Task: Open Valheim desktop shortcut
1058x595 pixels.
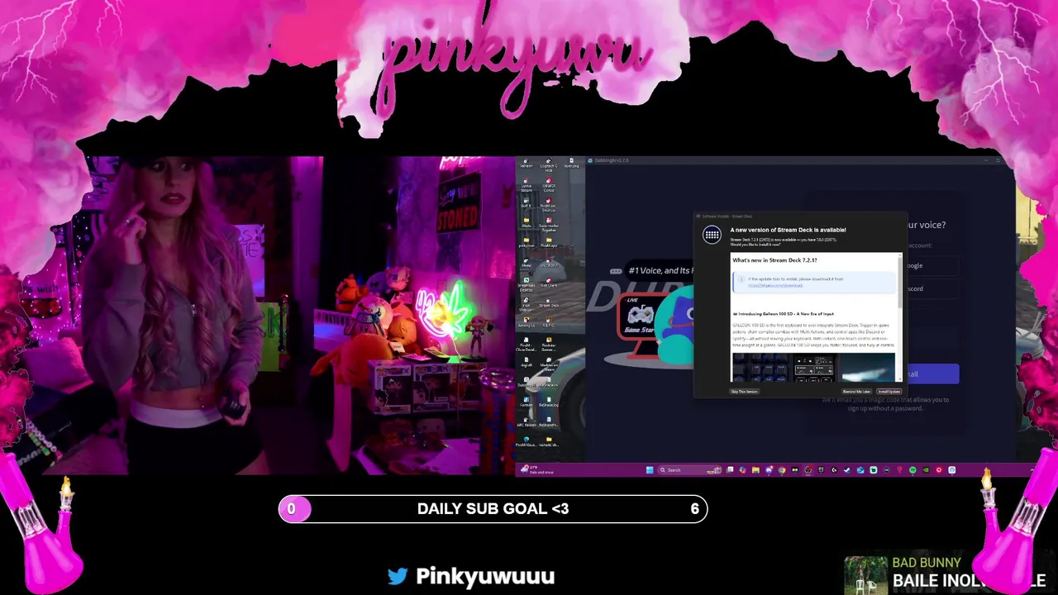Action: 526,164
